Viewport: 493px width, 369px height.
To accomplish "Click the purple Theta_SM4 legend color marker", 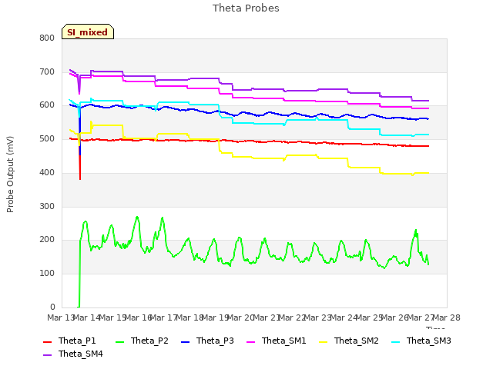I will [x=47, y=355].
